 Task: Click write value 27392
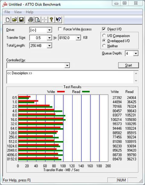pyautogui.click(x=117, y=98)
